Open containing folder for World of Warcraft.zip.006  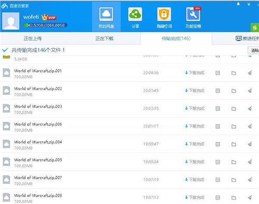[234, 126]
